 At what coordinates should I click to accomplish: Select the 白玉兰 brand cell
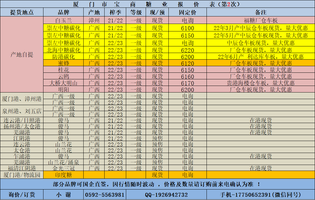63,21
